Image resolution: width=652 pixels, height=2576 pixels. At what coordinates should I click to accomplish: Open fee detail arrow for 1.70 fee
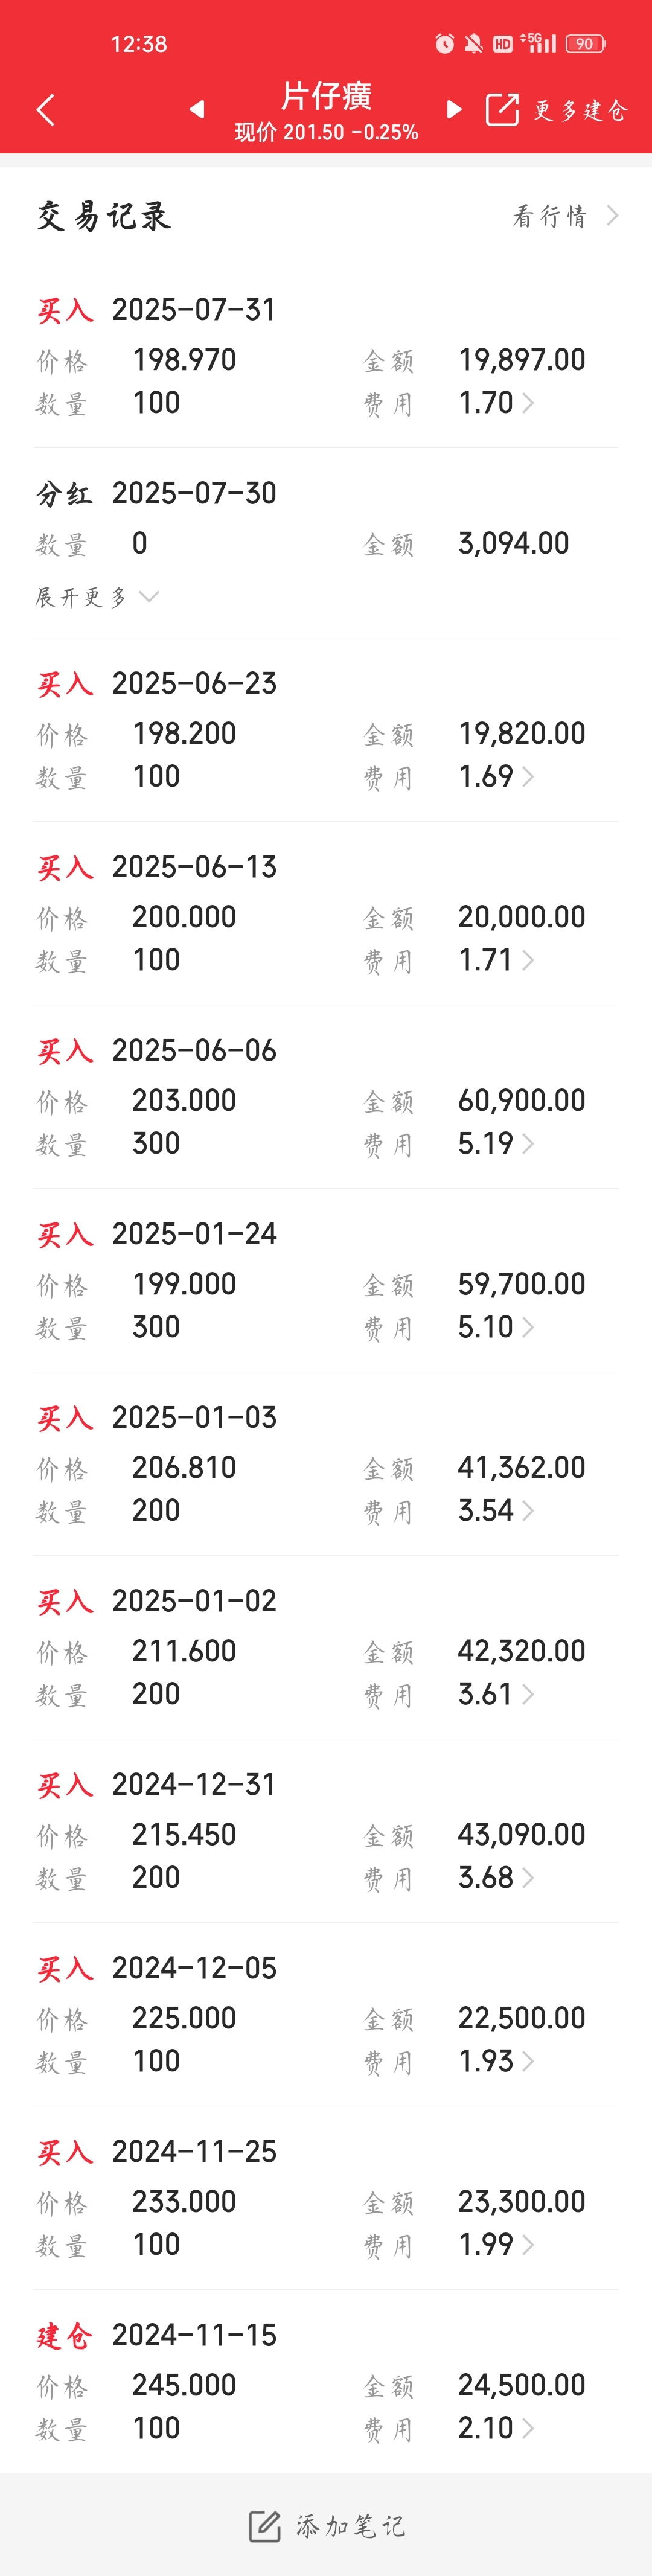[x=528, y=403]
